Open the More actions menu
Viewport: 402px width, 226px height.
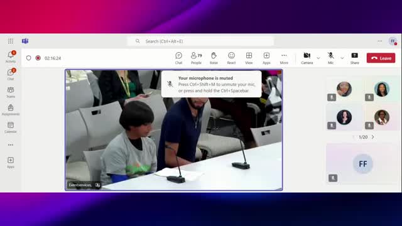[284, 58]
